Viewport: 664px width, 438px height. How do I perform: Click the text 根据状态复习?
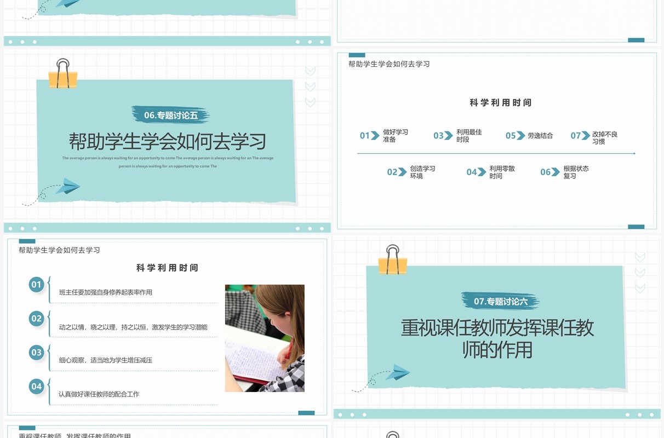tap(576, 172)
